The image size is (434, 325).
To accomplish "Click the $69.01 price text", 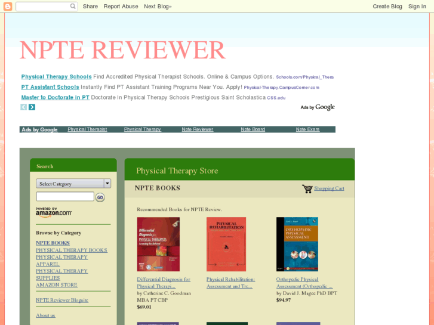I will pyautogui.click(x=144, y=307).
